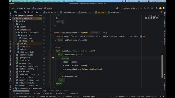Click the gutter icon on line 37
The image size is (175, 98).
coord(47,33)
